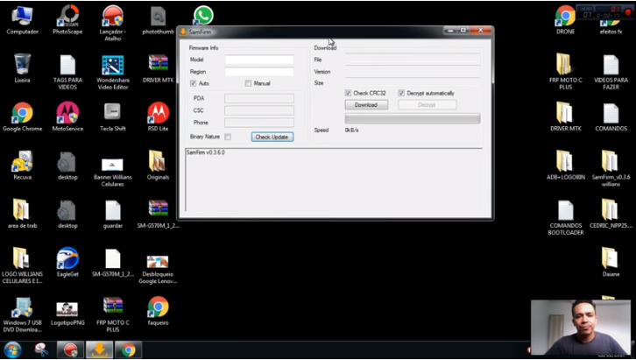Open WhatsApp shortcut on the desktop
Image resolution: width=636 pixels, height=360 pixels.
[x=203, y=15]
